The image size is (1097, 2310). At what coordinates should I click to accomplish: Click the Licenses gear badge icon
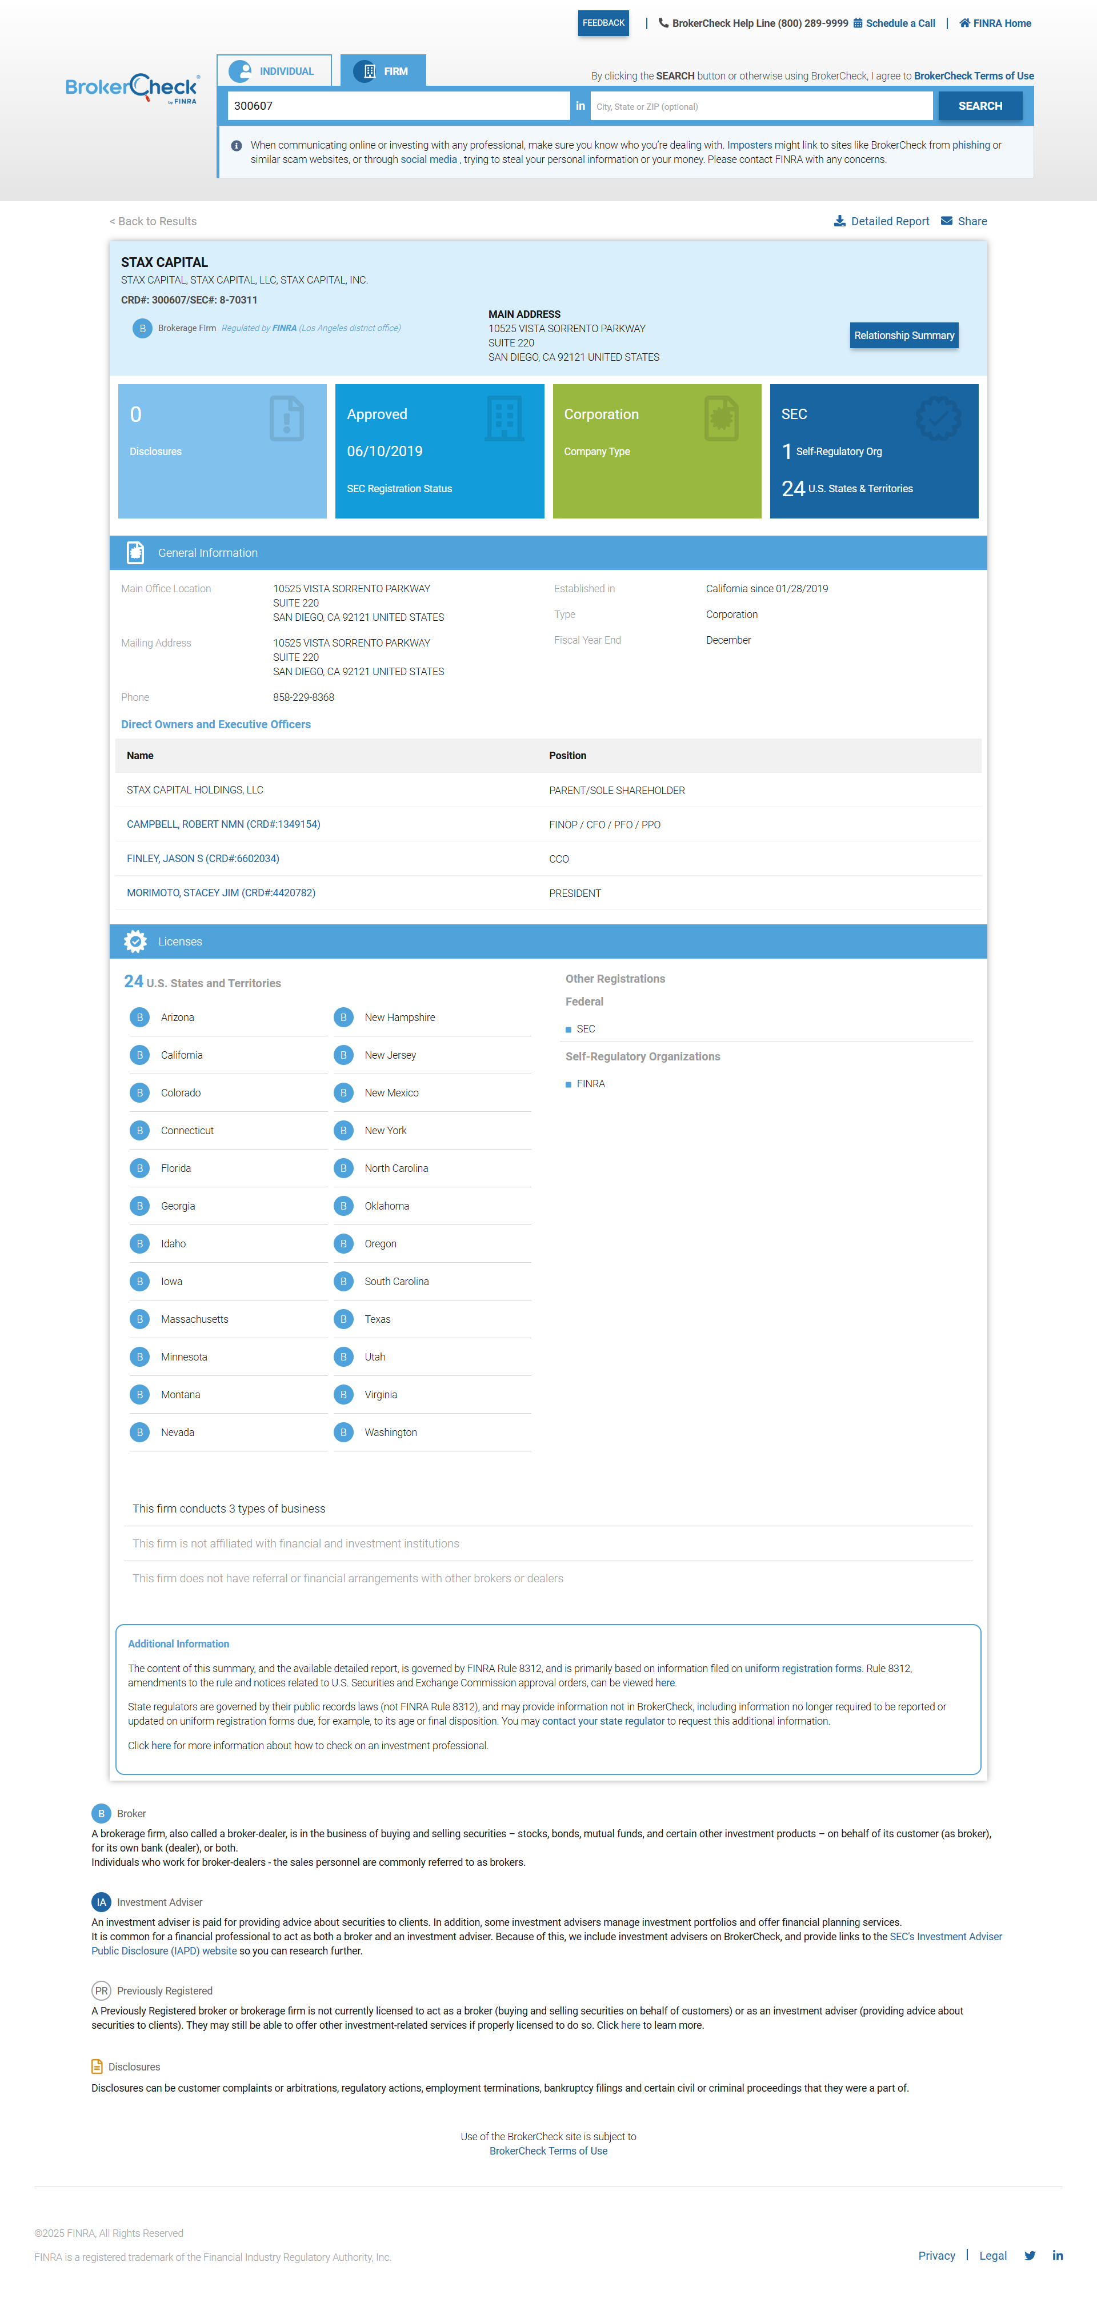coord(135,941)
